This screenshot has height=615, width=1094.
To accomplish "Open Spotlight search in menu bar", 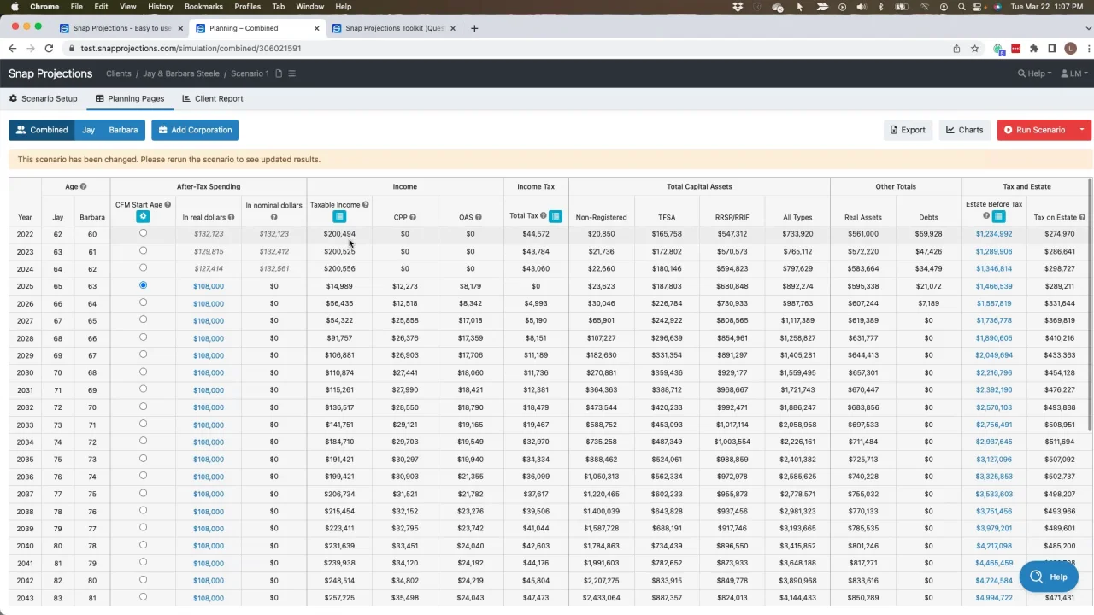I will pyautogui.click(x=962, y=7).
